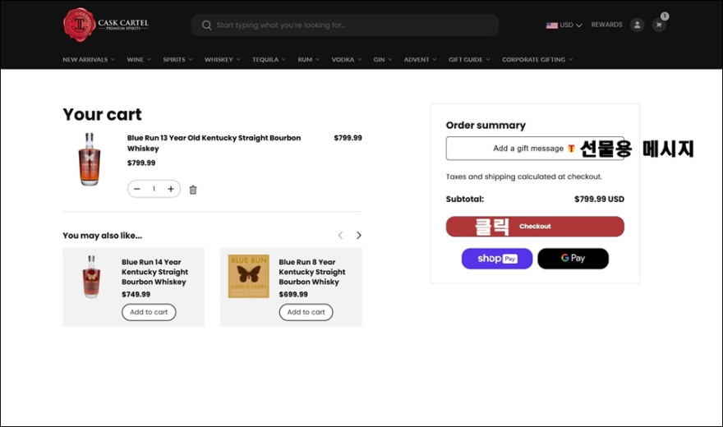Click the quantity value field

154,189
